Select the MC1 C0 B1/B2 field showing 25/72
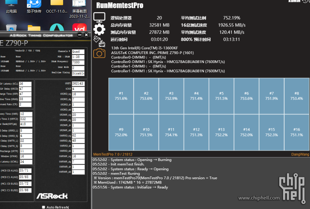This screenshot has width=310, height=209. [25, 183]
